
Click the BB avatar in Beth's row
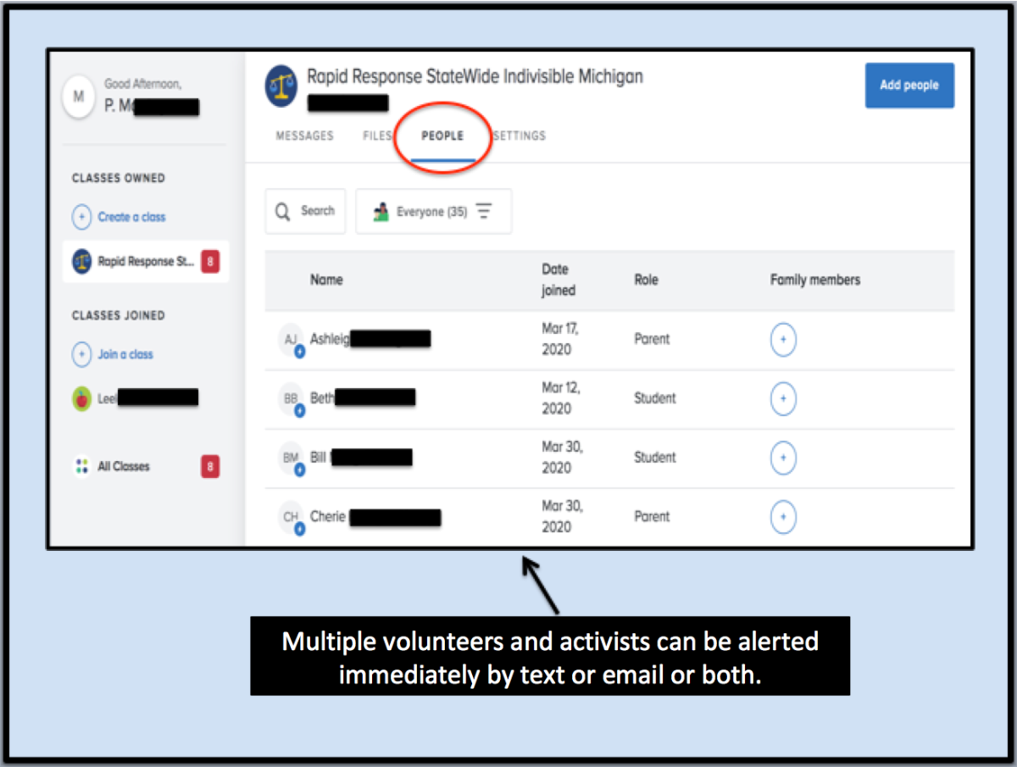coord(292,399)
